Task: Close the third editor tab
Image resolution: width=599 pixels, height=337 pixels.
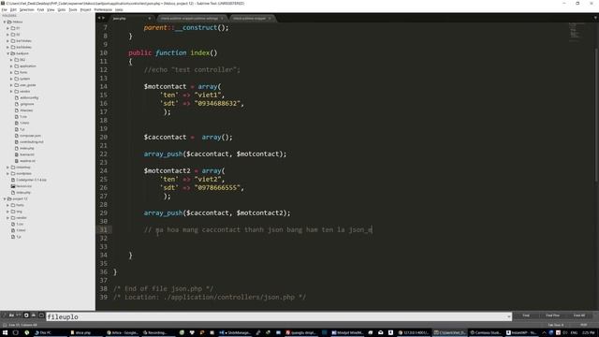Action: (270, 19)
